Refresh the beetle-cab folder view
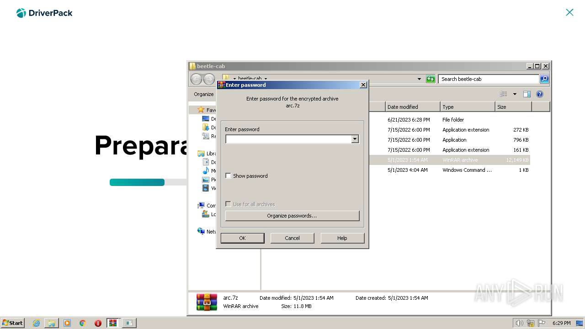This screenshot has height=329, width=585. click(x=431, y=79)
